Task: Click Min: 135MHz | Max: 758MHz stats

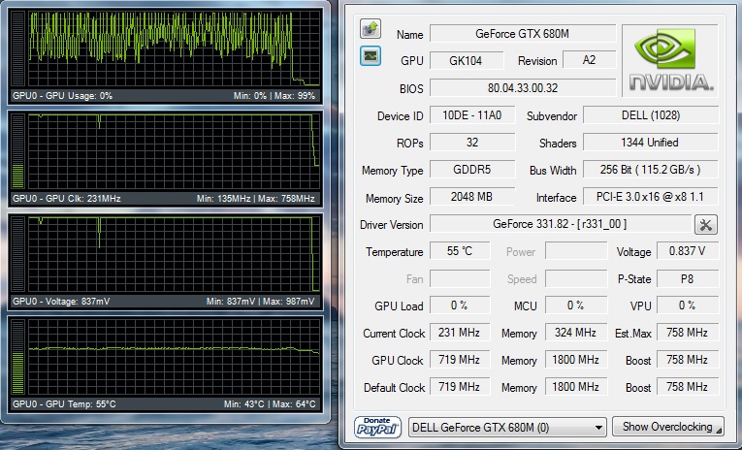Action: (256, 199)
